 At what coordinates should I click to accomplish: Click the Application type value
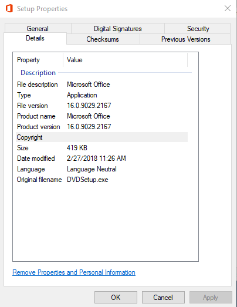[82, 95]
